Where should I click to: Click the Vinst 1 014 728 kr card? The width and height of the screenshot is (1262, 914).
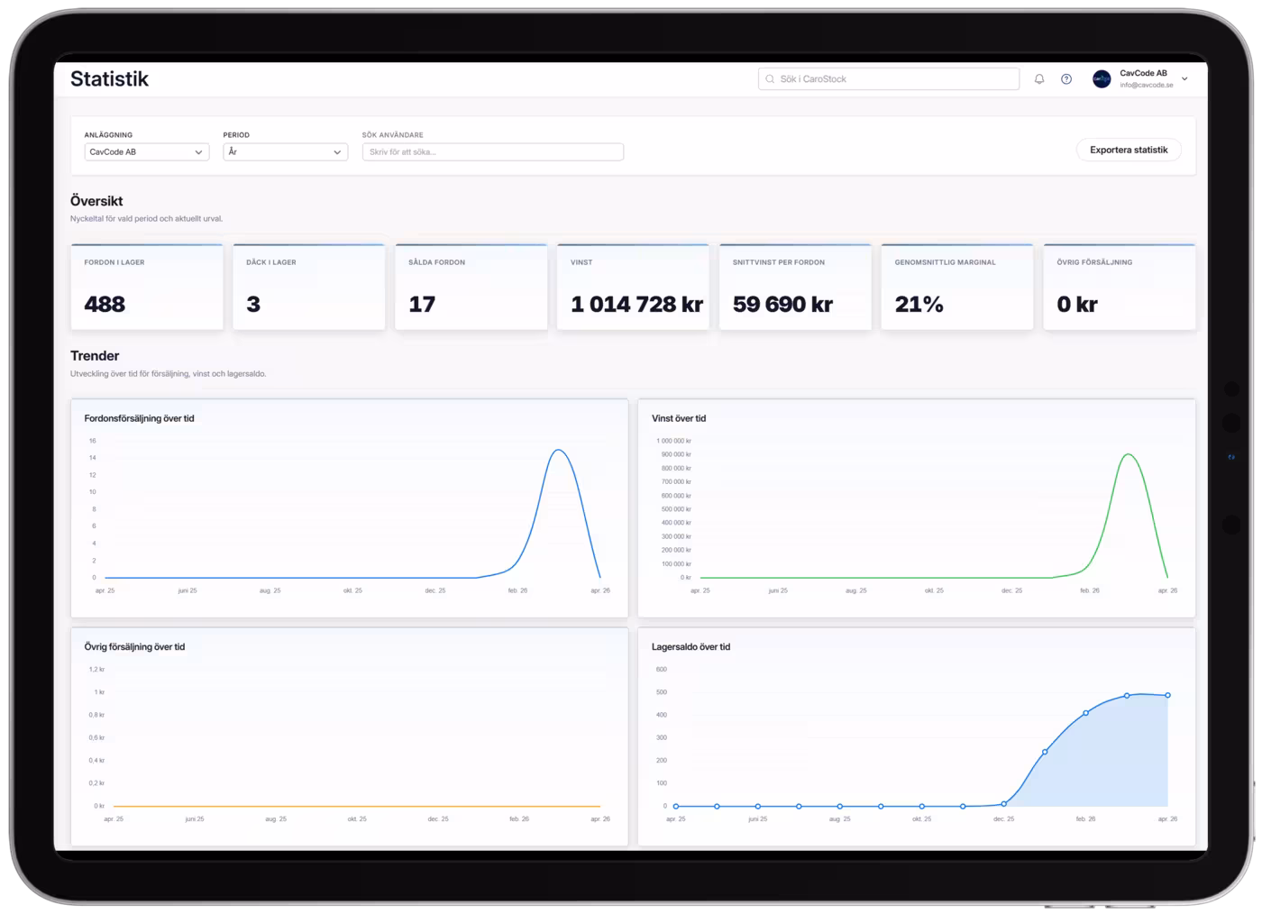pyautogui.click(x=633, y=287)
